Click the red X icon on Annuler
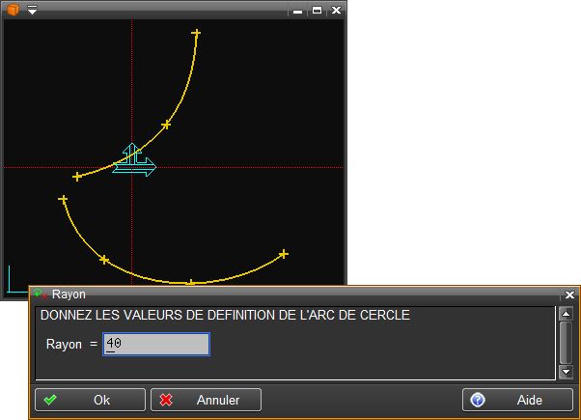Image resolution: width=581 pixels, height=420 pixels. [x=166, y=400]
